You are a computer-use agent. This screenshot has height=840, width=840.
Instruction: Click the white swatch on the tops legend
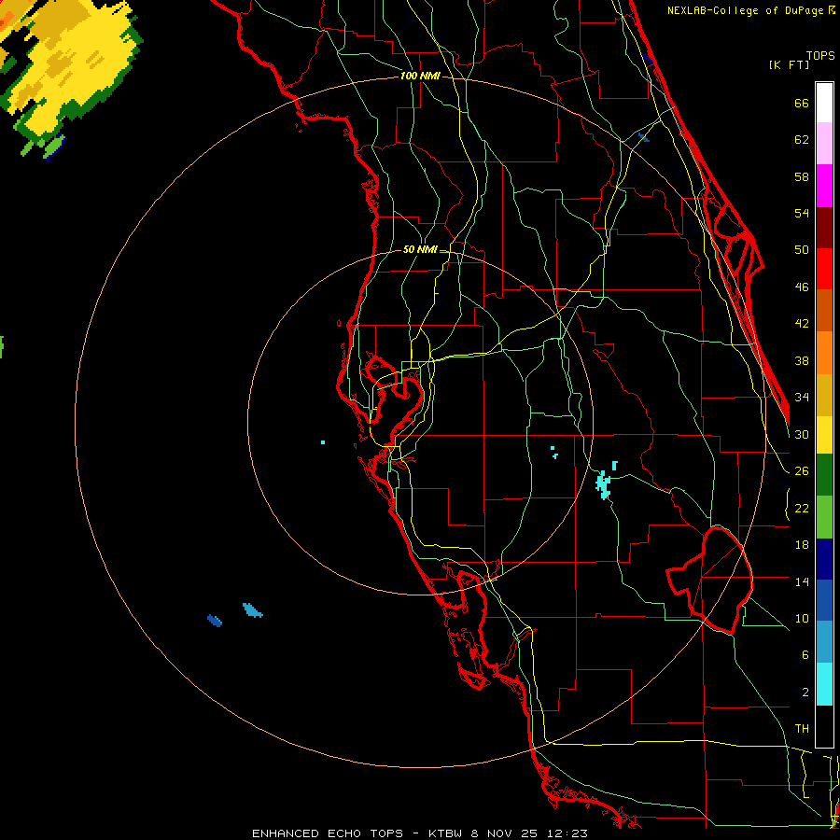(824, 103)
